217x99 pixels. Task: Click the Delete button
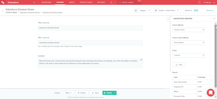pyautogui.click(x=82, y=93)
